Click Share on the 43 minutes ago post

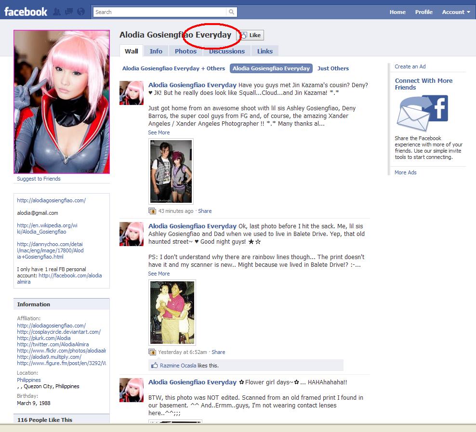tap(205, 211)
